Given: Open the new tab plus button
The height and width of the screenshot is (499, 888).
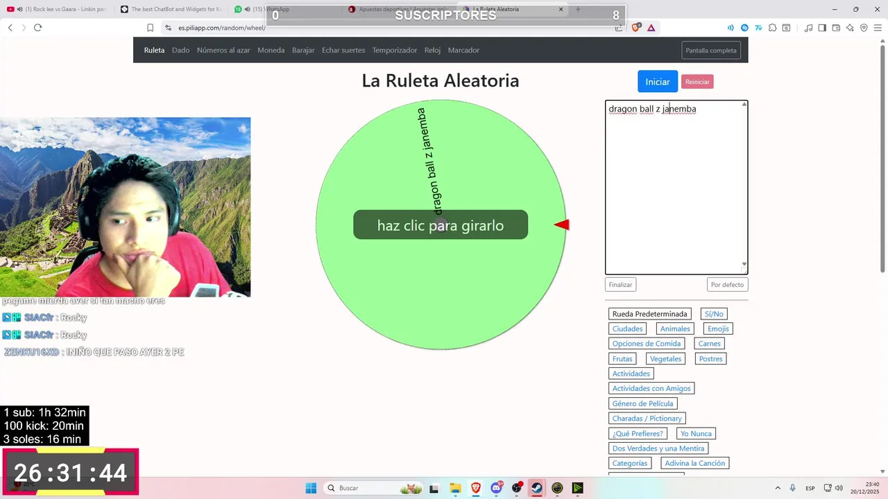Looking at the screenshot, I should point(578,9).
